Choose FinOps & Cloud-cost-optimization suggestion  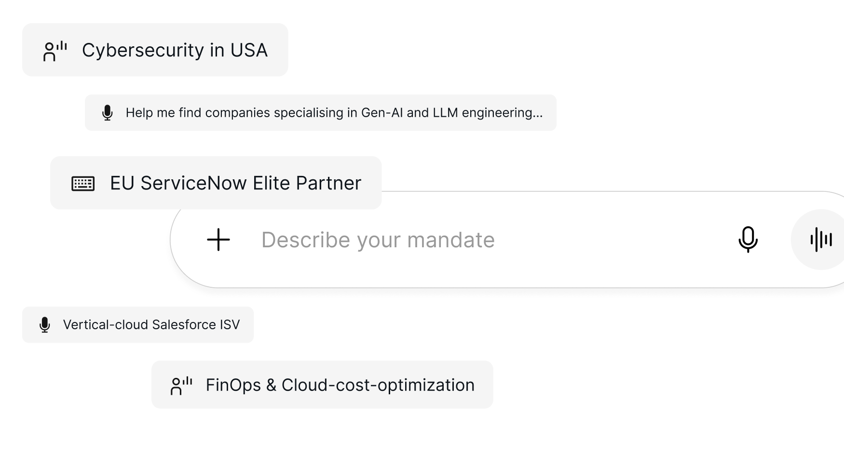322,385
